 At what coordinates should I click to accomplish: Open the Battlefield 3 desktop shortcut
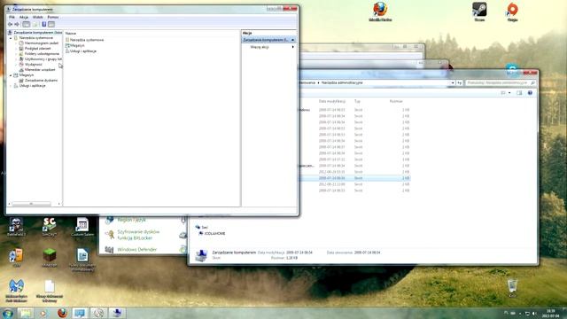point(16,227)
